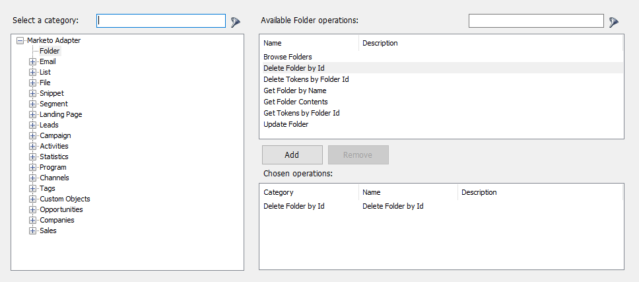
Task: Select Get Folder Contents operation
Action: (x=296, y=102)
